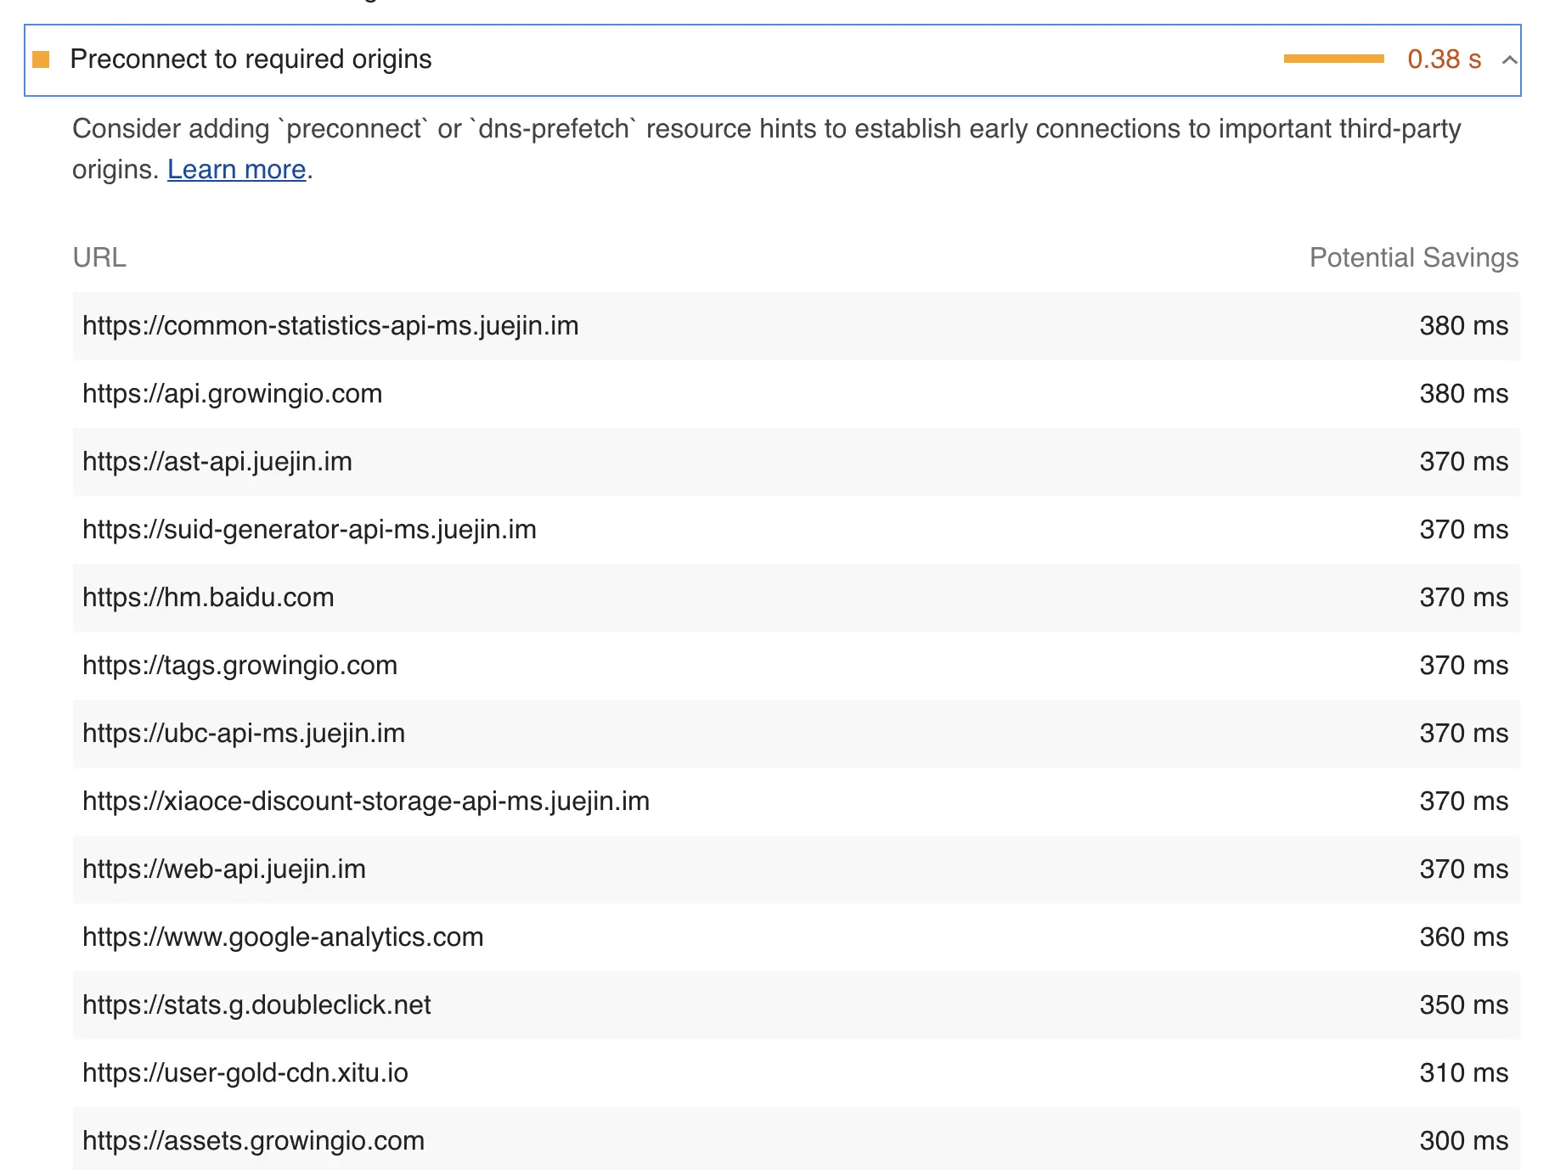Open https://tags.growingio.com URL
The height and width of the screenshot is (1170, 1566).
[x=239, y=666]
